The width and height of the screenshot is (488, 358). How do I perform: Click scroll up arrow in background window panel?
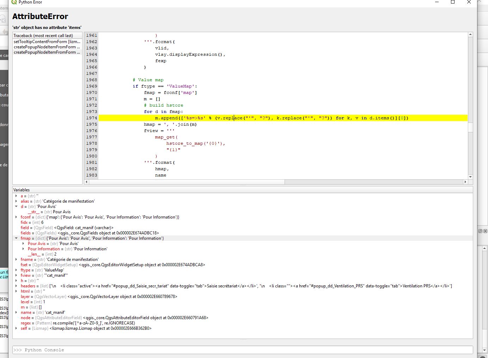click(x=485, y=249)
